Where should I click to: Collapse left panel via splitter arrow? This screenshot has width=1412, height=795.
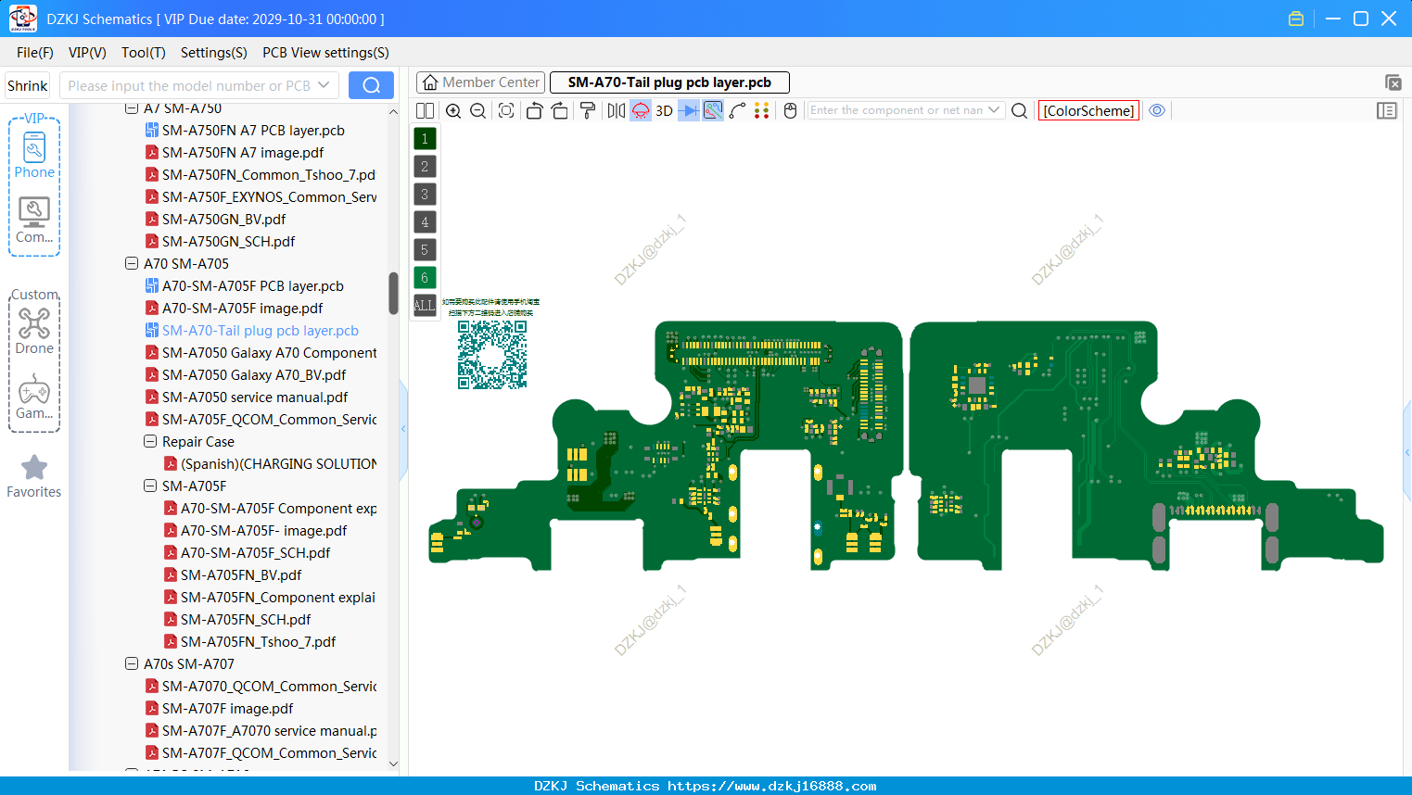[403, 428]
